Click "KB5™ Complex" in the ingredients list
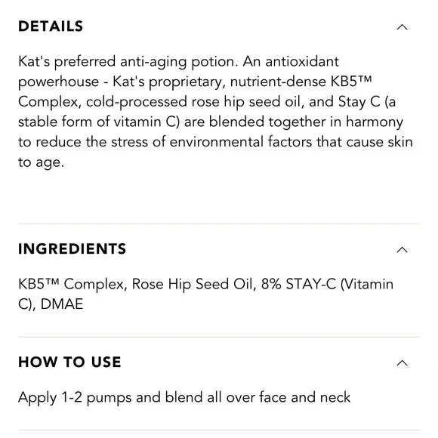438x438 pixels. click(71, 284)
